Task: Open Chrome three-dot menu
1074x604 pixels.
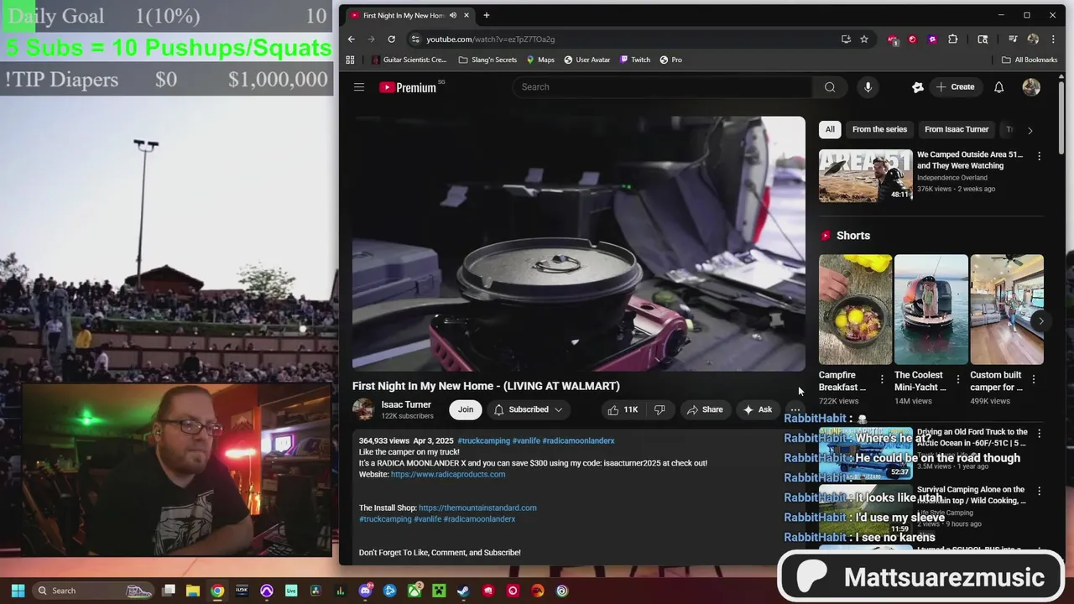Action: coord(1053,39)
